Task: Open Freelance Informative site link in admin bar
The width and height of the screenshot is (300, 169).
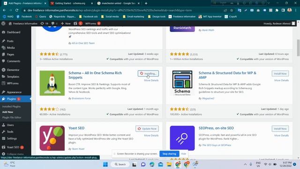Action: coord(23,23)
